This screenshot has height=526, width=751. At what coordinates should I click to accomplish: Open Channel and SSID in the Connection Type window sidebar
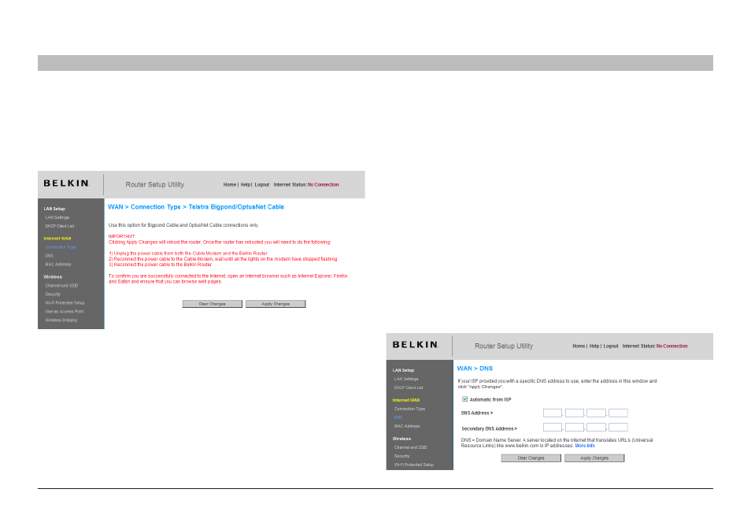click(x=61, y=286)
